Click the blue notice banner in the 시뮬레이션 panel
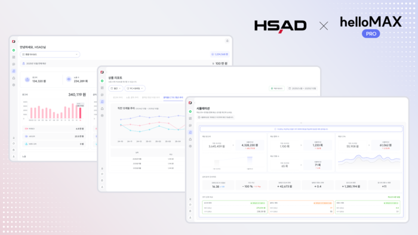This screenshot has height=235, width=418. pos(301,129)
